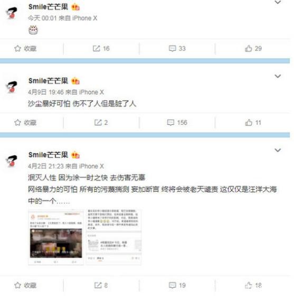Open the second attached text screenshot thumbnail
Image resolution: width=294 pixels, height=299 pixels.
pos(114,237)
